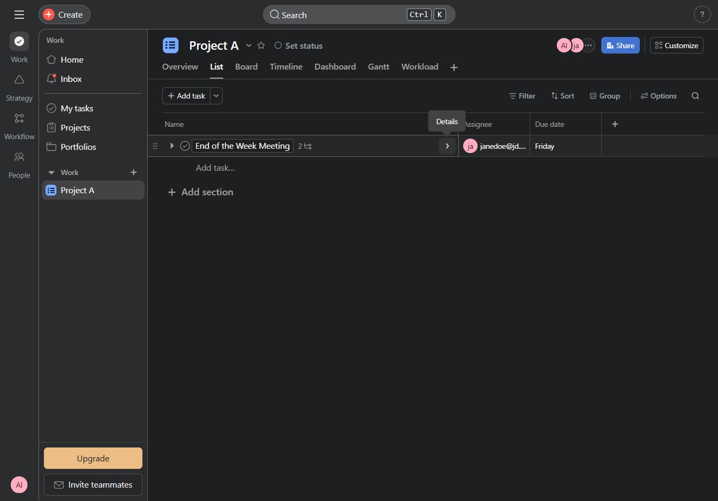Open the help question mark icon
The width and height of the screenshot is (718, 501).
[702, 14]
